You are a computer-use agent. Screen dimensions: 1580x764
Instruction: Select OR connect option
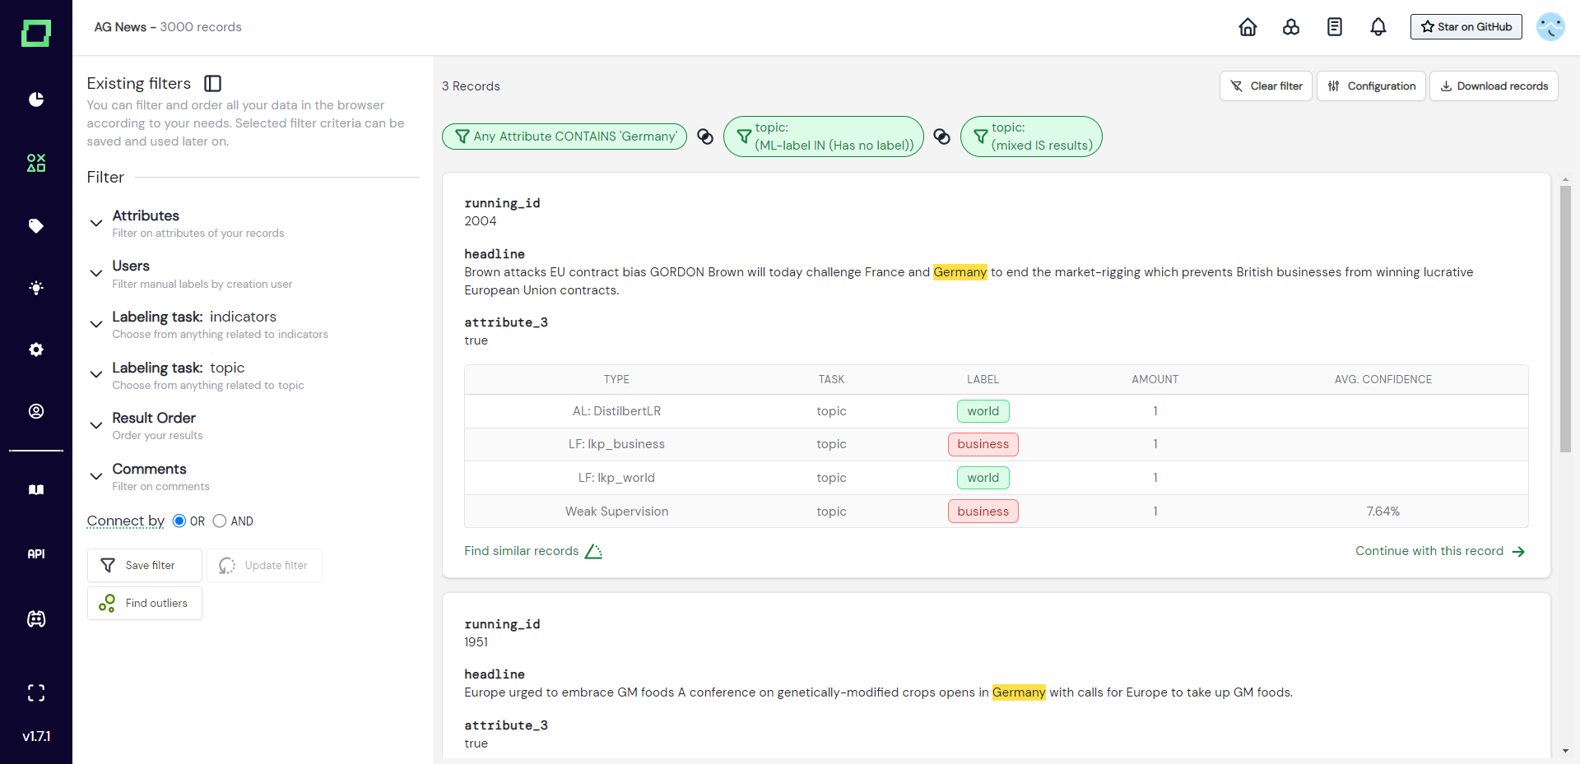tap(179, 521)
